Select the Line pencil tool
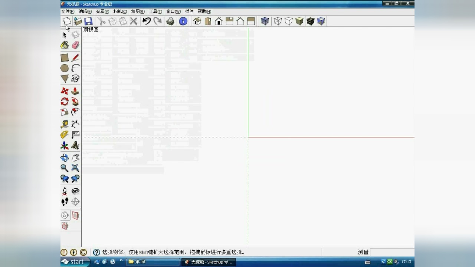The width and height of the screenshot is (475, 267). coord(75,57)
